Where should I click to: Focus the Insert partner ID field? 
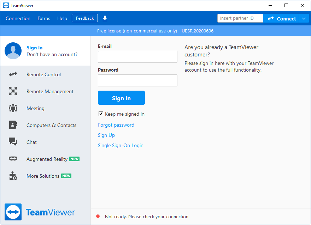240,18
